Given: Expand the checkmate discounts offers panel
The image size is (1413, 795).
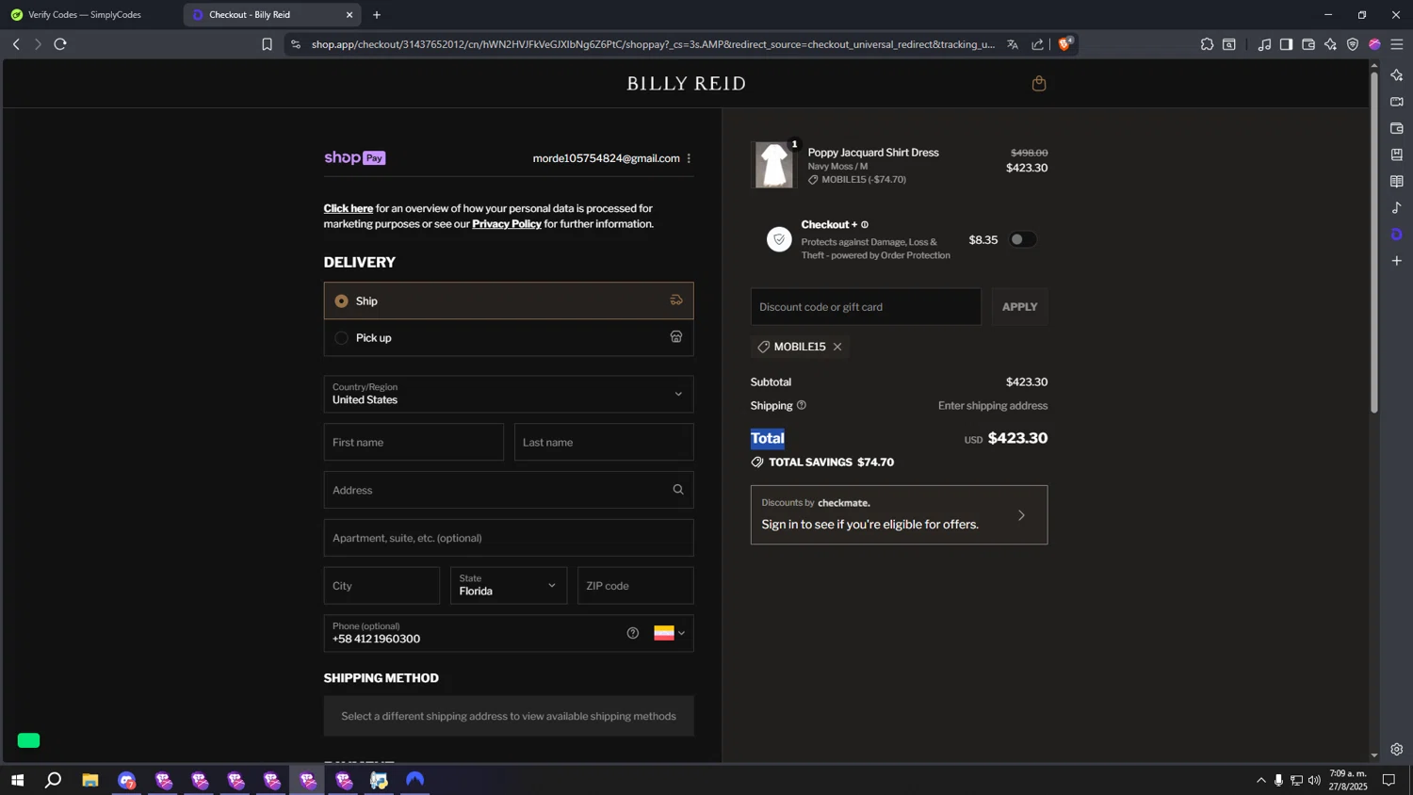Looking at the screenshot, I should click(899, 514).
